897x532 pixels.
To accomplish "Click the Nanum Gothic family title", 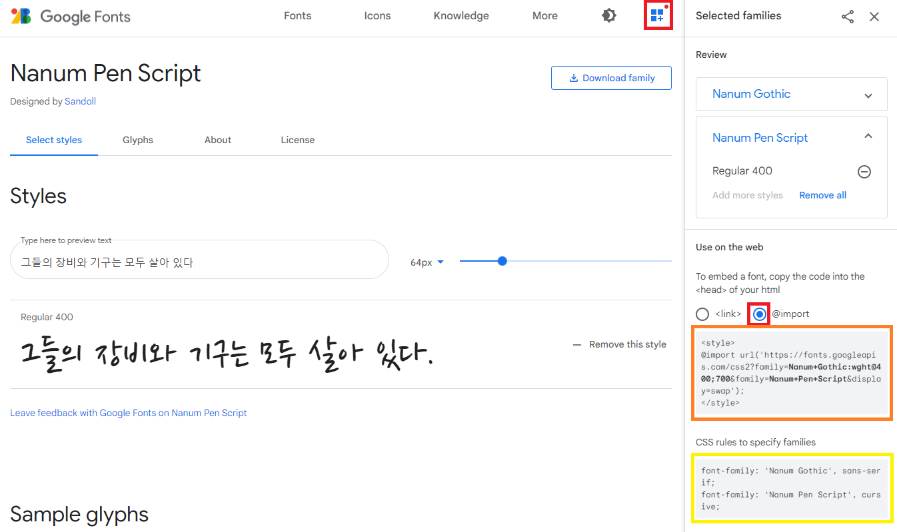I will click(x=751, y=94).
